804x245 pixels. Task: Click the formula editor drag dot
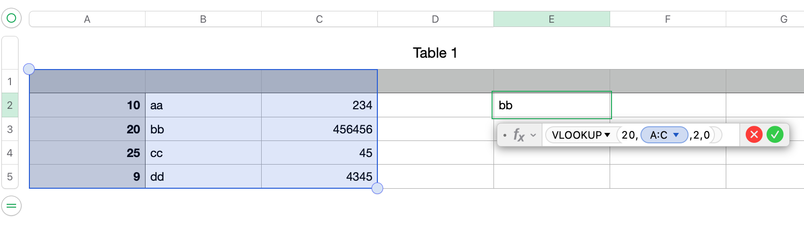click(505, 135)
